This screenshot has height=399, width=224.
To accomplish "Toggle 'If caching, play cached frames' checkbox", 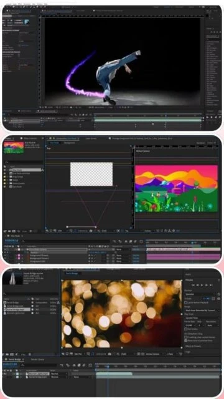I will 186,337.
